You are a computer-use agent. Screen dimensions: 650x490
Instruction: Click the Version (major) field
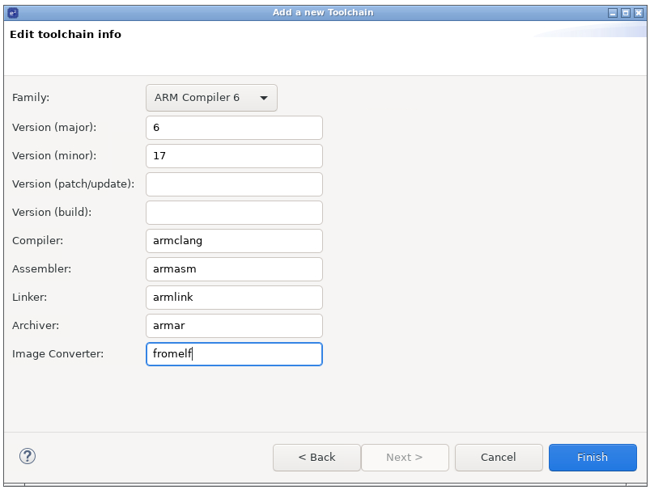[x=234, y=128]
